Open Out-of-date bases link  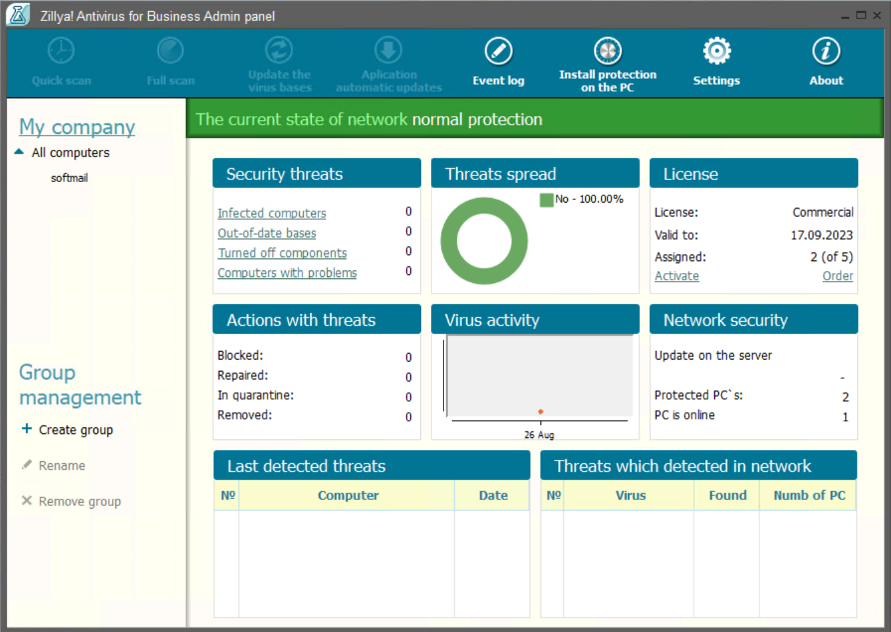click(x=267, y=233)
